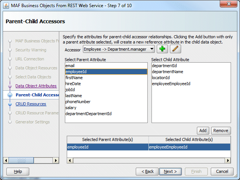Viewport: 240px width, 180px height.
Task: Click the green plus add accessor icon
Action: click(162, 49)
